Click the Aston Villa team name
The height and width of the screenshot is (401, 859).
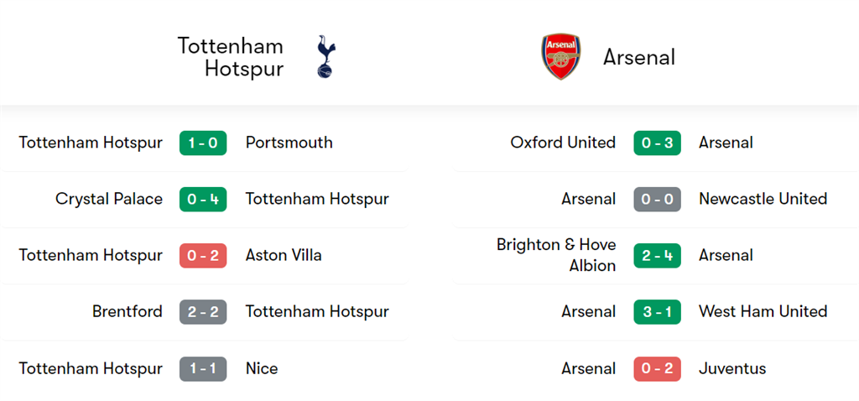284,255
